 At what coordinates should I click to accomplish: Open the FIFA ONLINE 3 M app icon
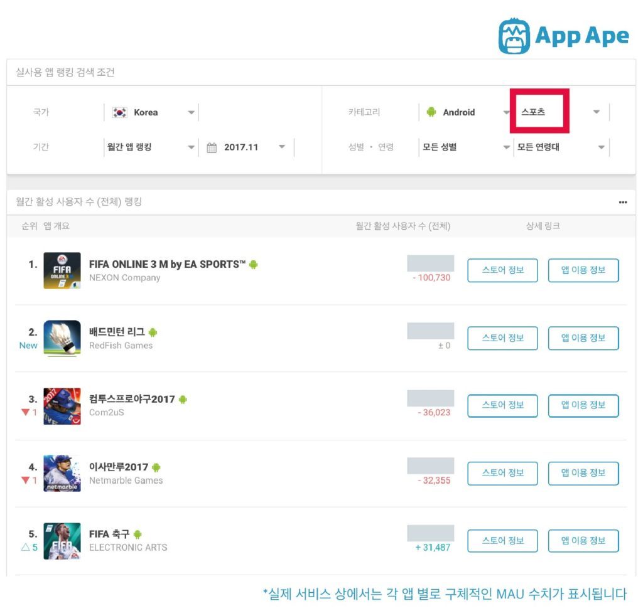(62, 270)
